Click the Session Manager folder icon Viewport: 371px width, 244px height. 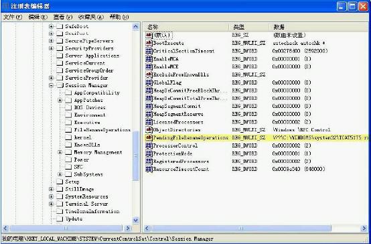coord(60,85)
